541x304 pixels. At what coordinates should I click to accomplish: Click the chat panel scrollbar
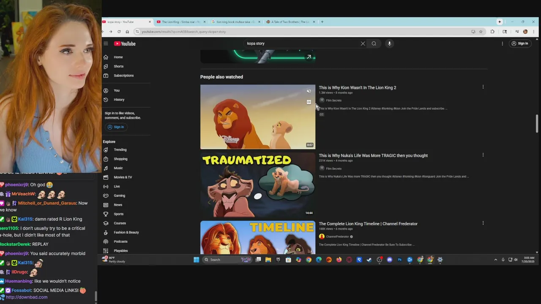pos(96,297)
